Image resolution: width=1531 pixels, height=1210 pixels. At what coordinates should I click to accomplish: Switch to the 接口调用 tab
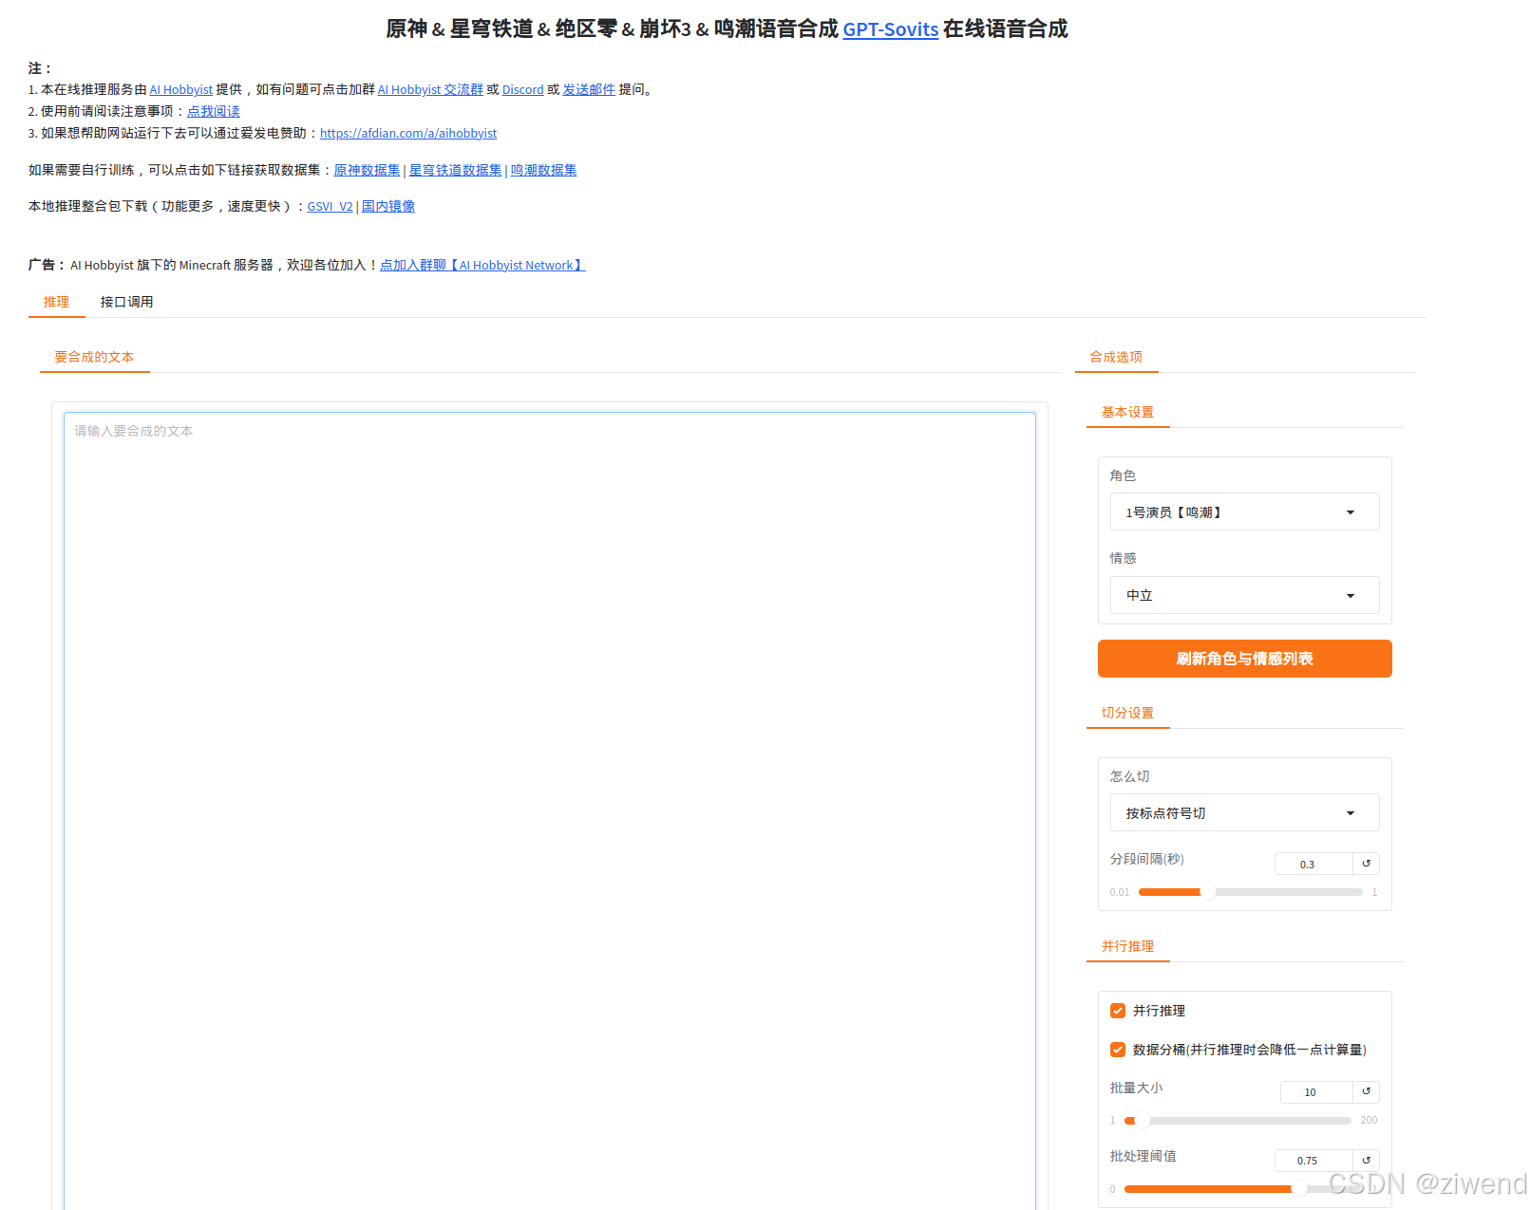point(126,302)
